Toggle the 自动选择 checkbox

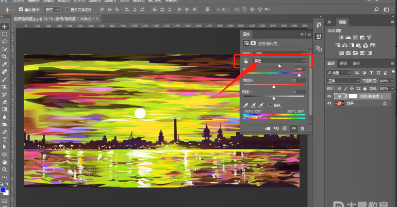[21, 9]
